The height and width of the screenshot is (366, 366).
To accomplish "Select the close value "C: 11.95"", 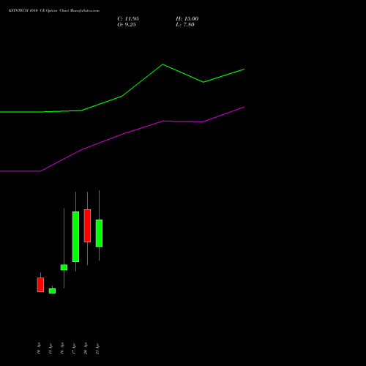I will coord(128,19).
